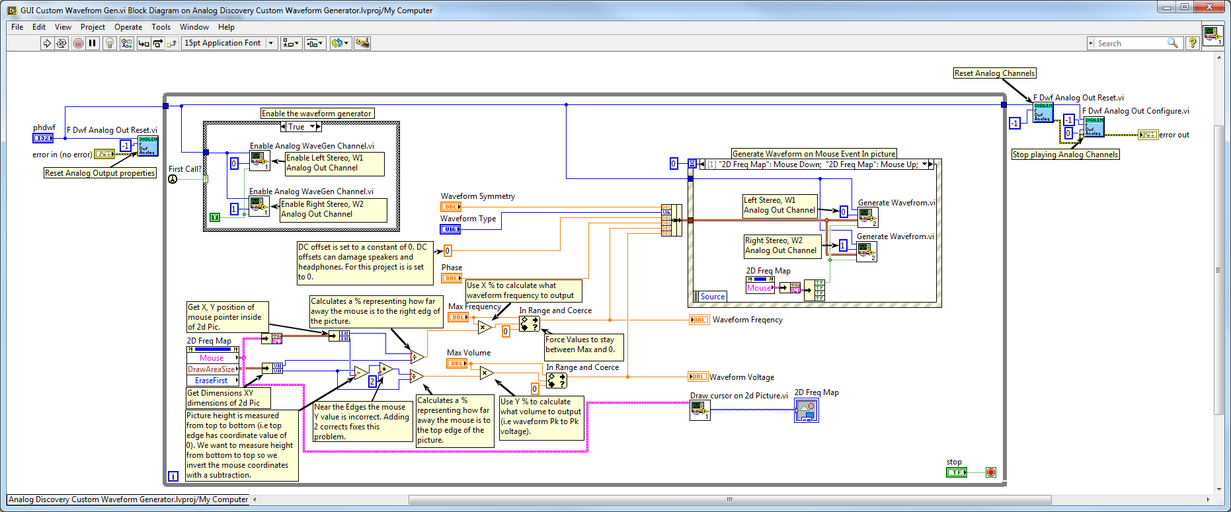The height and width of the screenshot is (512, 1231).
Task: Open the Reorder dropdown
Action: point(340,43)
